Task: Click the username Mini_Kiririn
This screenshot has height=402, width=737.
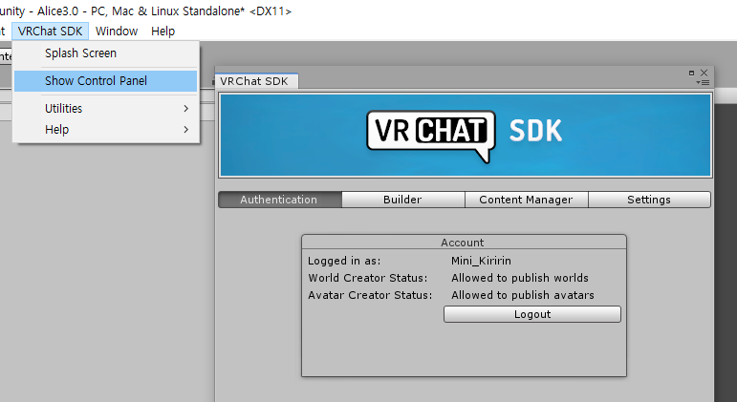Action: tap(481, 261)
